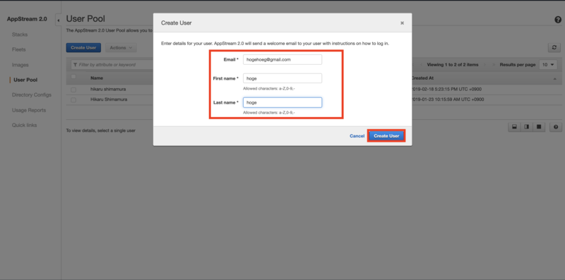Sort by the Name column header
Viewport: 565px width, 280px height.
click(97, 78)
